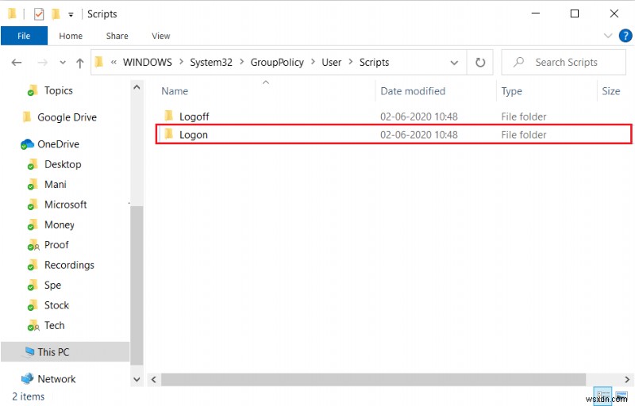The height and width of the screenshot is (406, 635).
Task: Click the Logon row's File folder type
Action: (524, 135)
